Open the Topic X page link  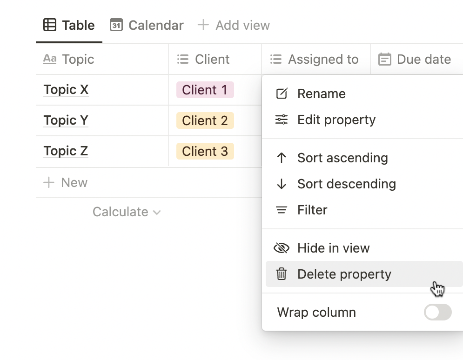point(66,90)
